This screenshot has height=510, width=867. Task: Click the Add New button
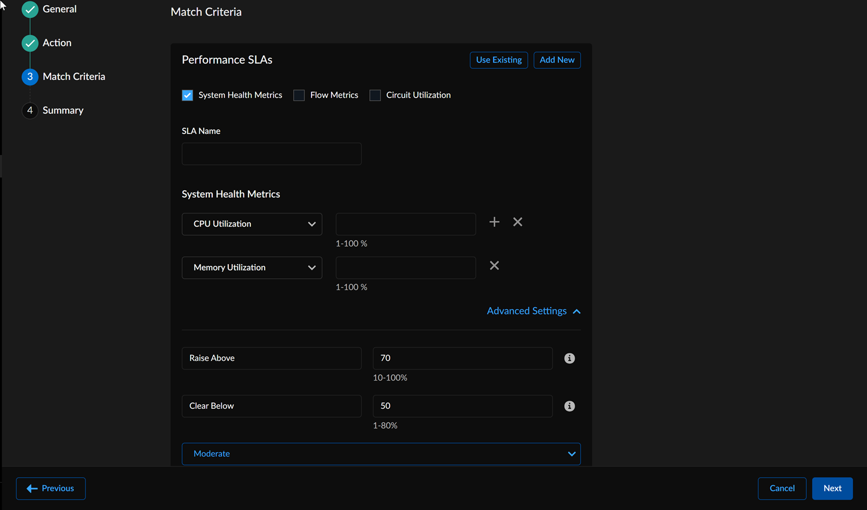(557, 60)
